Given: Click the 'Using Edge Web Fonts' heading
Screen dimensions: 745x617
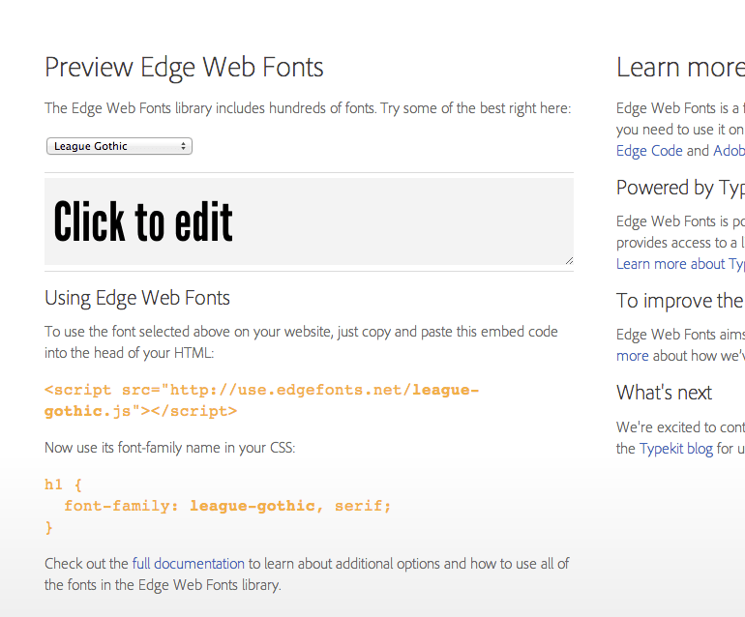Looking at the screenshot, I should [x=137, y=298].
